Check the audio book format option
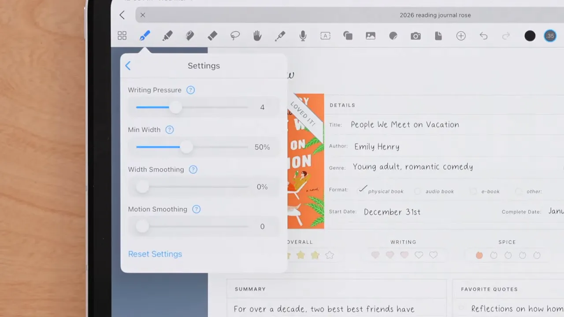 click(x=417, y=192)
